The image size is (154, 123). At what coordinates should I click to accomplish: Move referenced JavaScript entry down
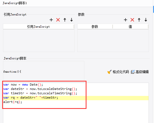[72, 20]
